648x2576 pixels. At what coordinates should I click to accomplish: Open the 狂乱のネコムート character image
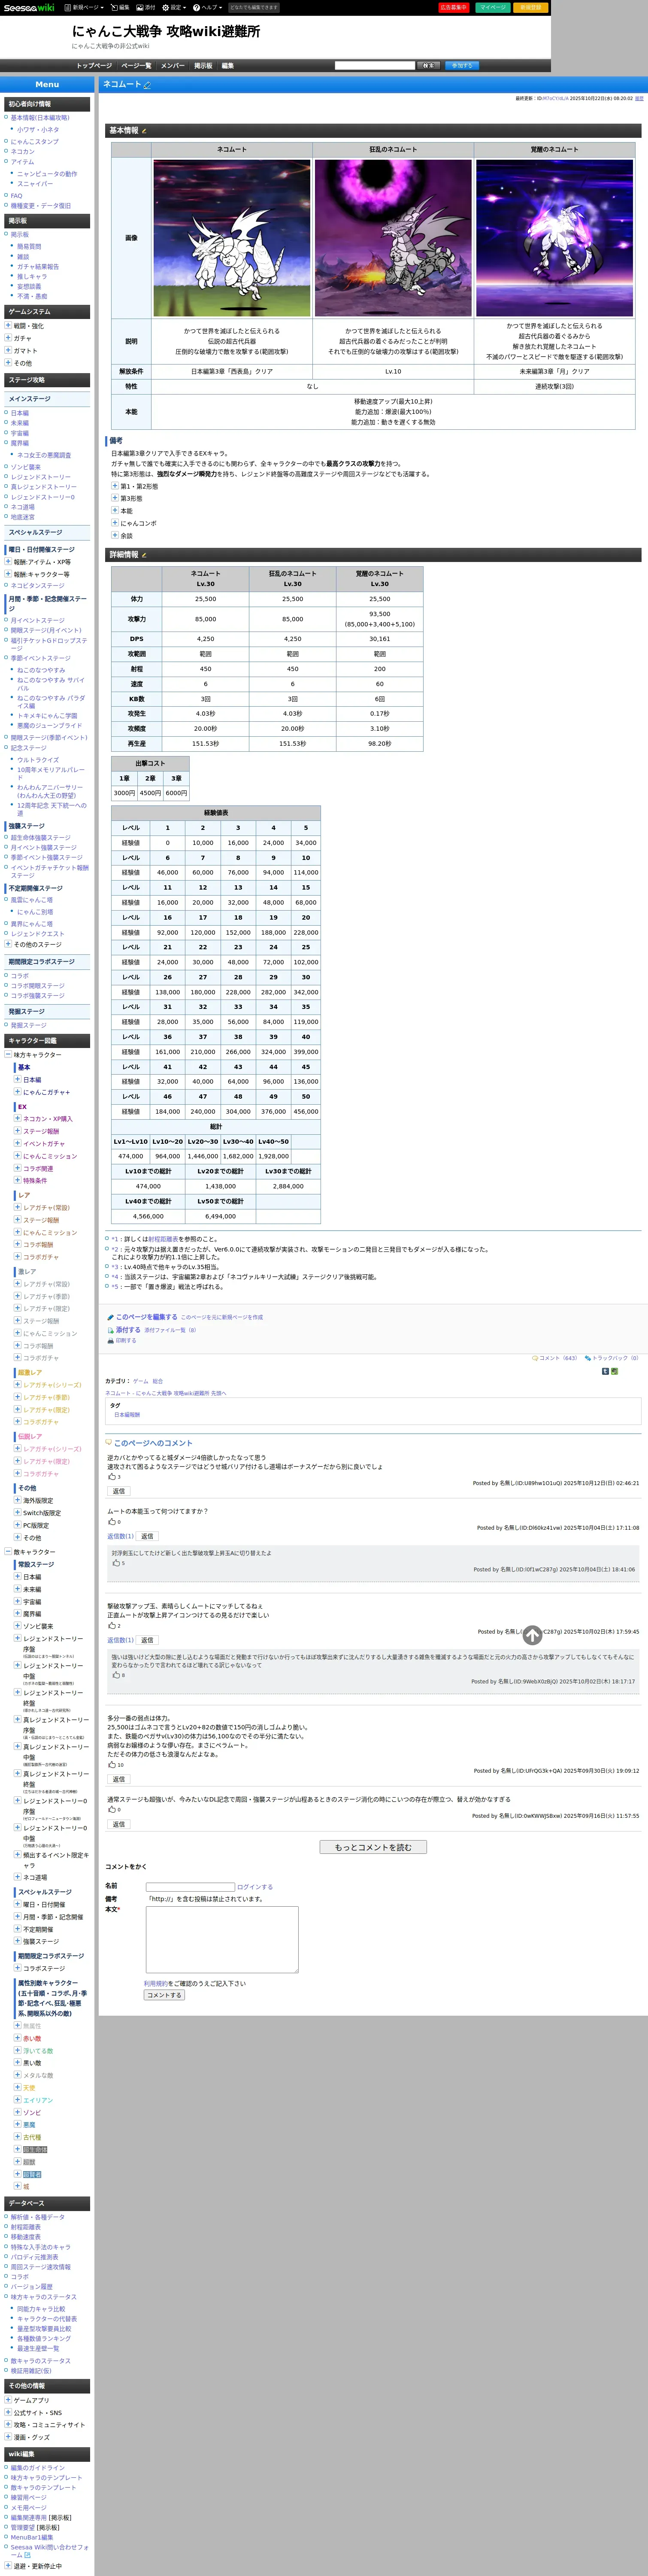coord(393,238)
